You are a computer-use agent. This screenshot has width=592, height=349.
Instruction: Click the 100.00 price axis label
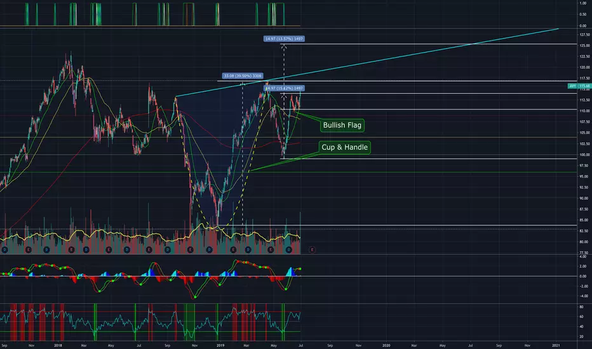pyautogui.click(x=584, y=155)
